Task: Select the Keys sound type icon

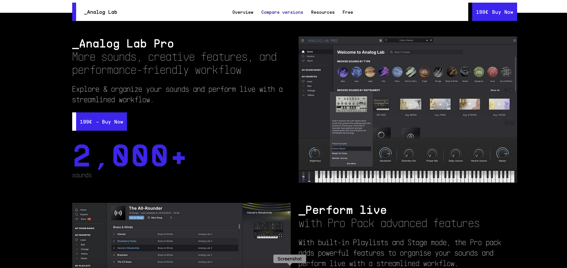Action: tap(356, 72)
